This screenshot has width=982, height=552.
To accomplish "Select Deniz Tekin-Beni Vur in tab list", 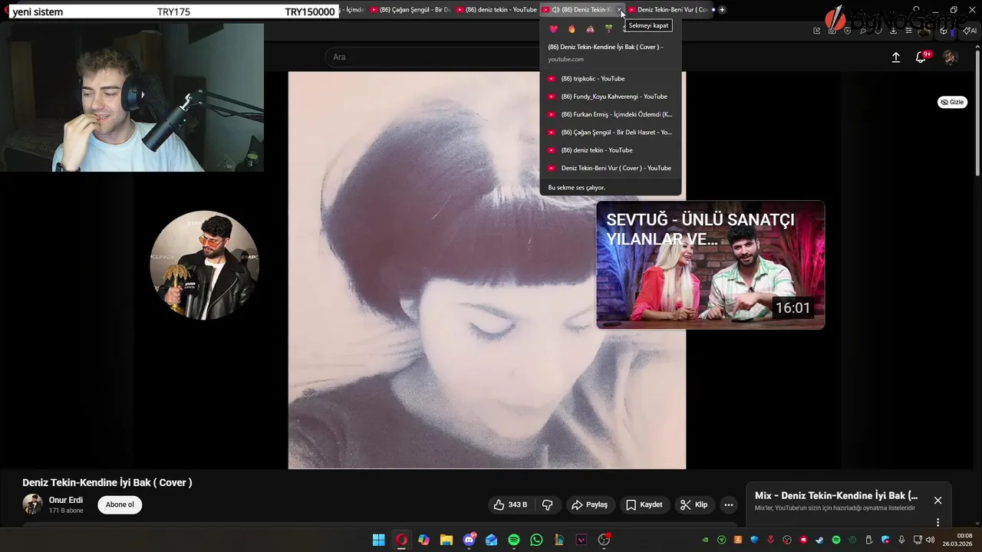I will tap(611, 168).
